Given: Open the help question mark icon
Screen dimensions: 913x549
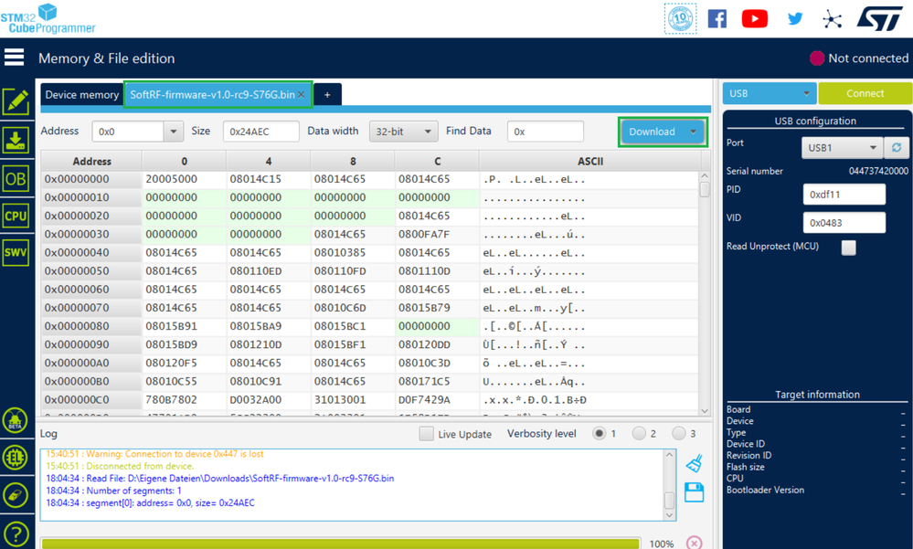Looking at the screenshot, I should tap(16, 533).
